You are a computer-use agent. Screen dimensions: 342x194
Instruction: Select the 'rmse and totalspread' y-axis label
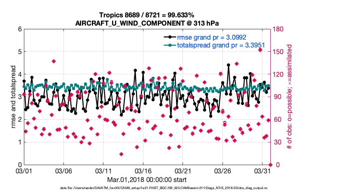coord(14,97)
